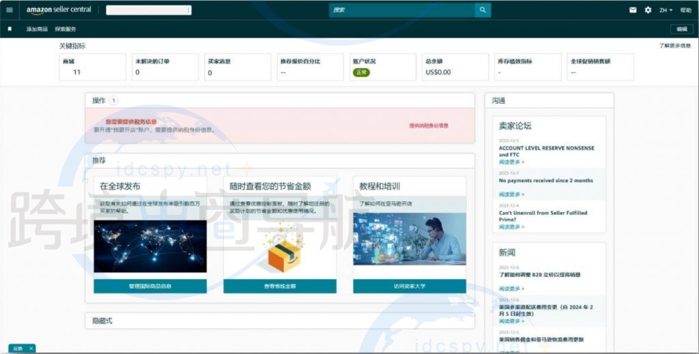699x354 pixels.
Task: Open the 买家消息 metric card
Action: 238,67
